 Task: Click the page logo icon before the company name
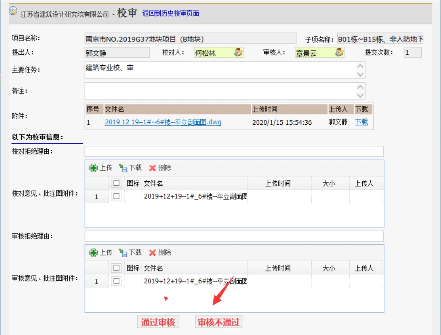click(13, 11)
